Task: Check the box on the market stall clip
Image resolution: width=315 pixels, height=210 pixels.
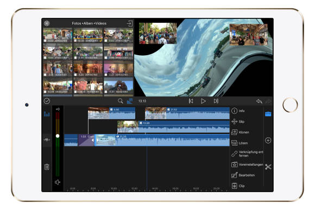Action: point(45,92)
